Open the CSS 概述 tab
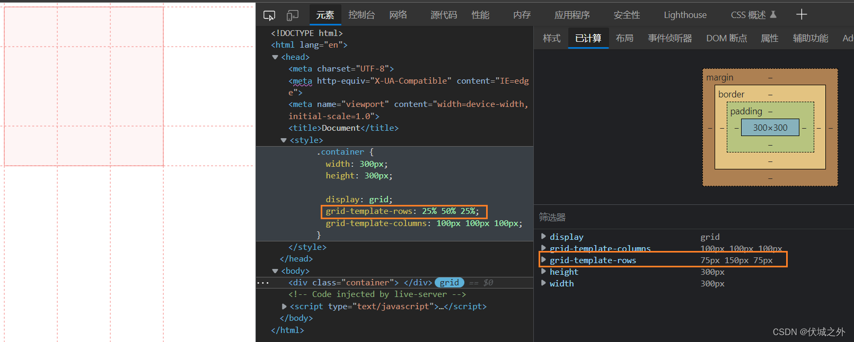Viewport: 854px width, 342px height. tap(753, 15)
